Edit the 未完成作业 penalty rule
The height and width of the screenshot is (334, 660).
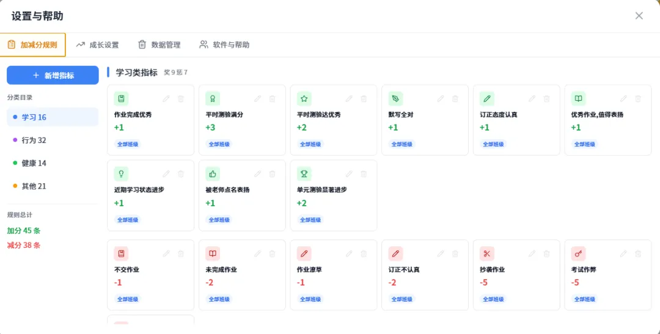click(258, 253)
